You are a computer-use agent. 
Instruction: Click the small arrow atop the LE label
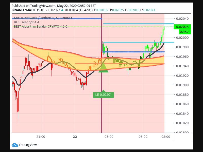(x=103, y=91)
